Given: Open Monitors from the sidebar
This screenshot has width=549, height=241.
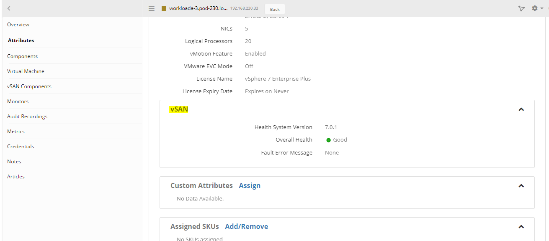Looking at the screenshot, I should pos(18,101).
